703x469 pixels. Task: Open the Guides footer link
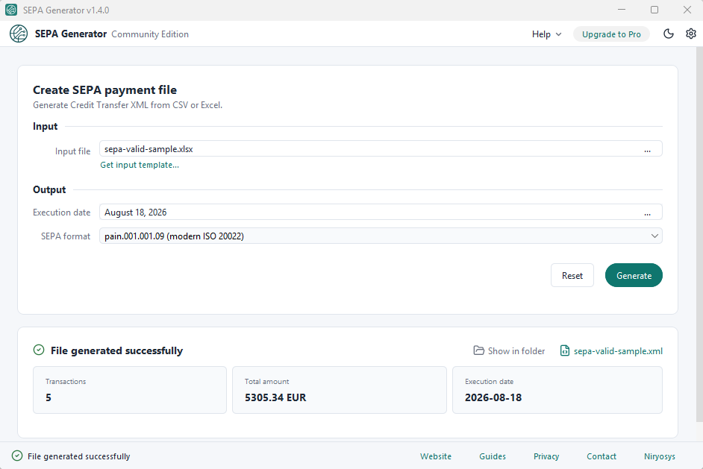click(493, 456)
